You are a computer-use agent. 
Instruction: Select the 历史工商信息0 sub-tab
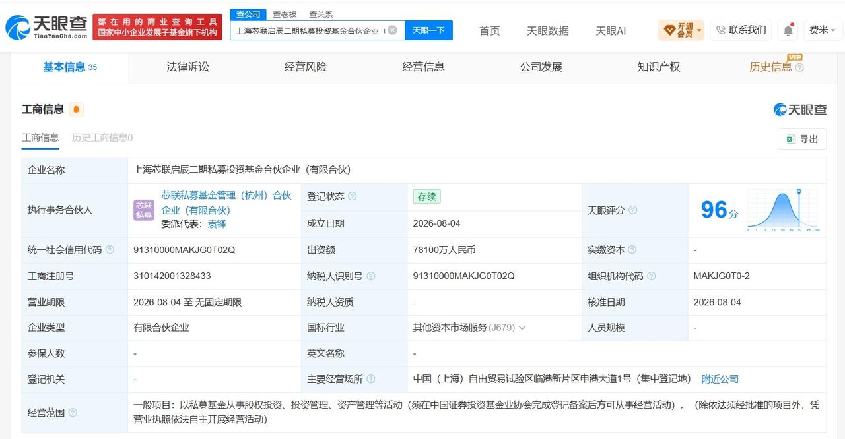(102, 137)
